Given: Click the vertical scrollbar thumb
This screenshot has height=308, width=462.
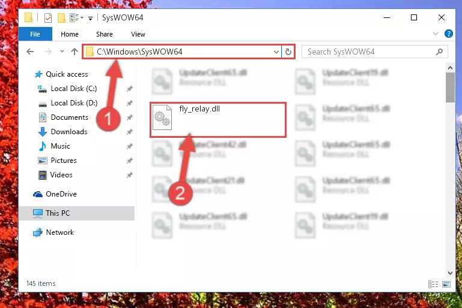Looking at the screenshot, I should [x=450, y=87].
